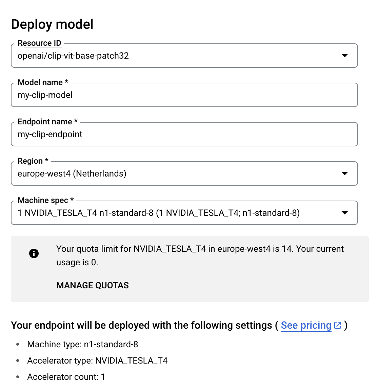Click the Accelerator type: NVIDIA_TESLA_T4 list item
Viewport: 379px width, 391px height.
click(x=97, y=361)
